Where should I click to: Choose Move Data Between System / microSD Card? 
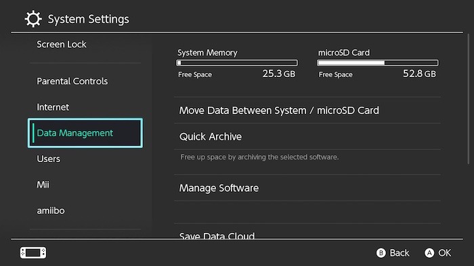tap(307, 110)
